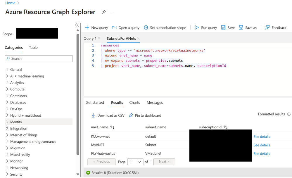Open the more options ellipsis menu
The width and height of the screenshot is (292, 178).
pyautogui.click(x=112, y=12)
